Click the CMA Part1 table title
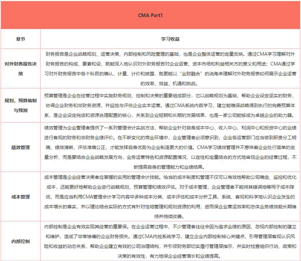 pos(150,15)
